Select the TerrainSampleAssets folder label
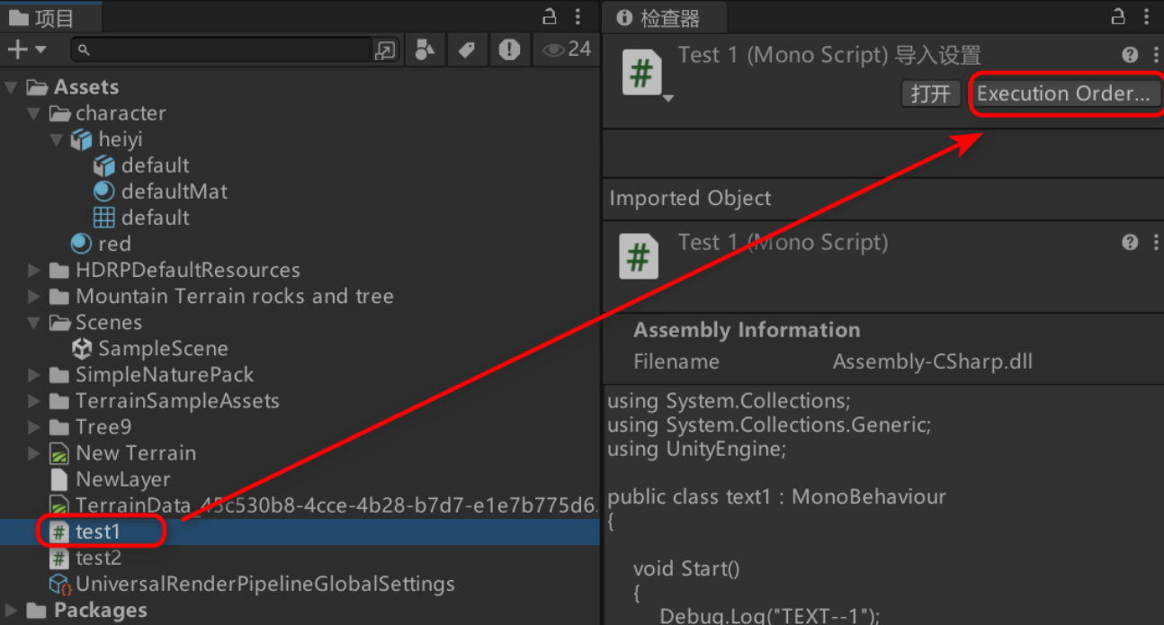Screen dimensions: 1164x625 pos(177,400)
